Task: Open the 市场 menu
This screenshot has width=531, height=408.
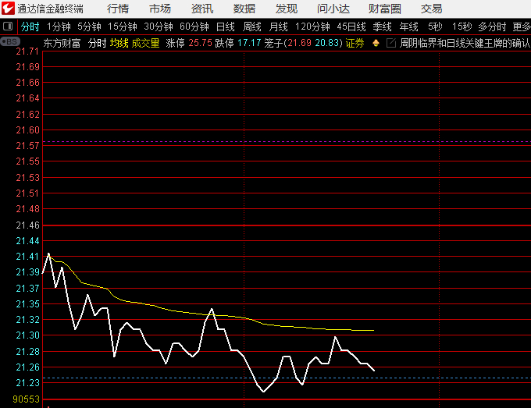Action: [160, 9]
